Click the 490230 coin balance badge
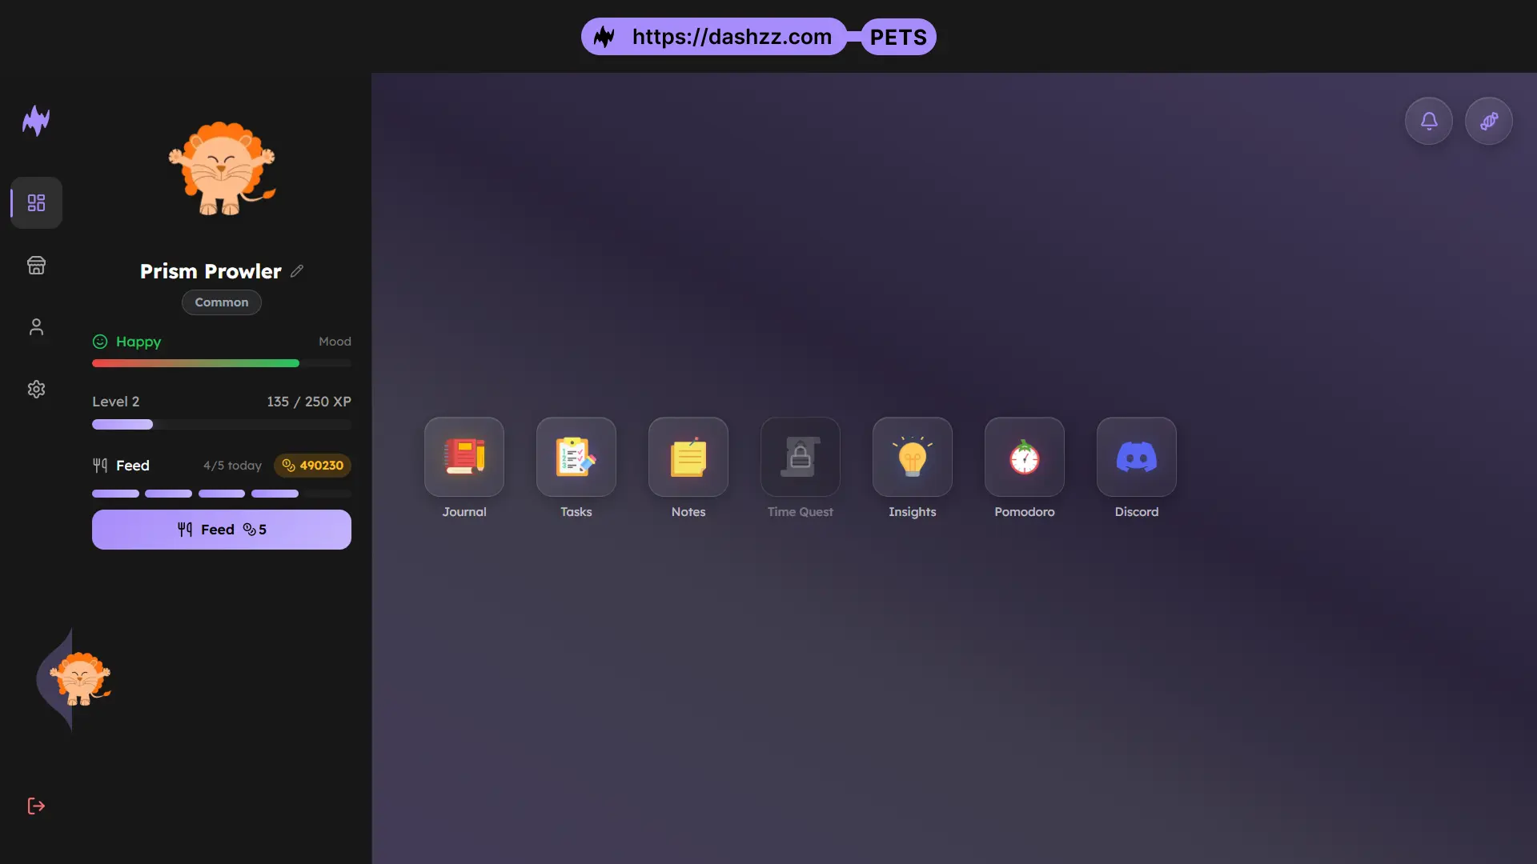The image size is (1537, 864). point(313,466)
